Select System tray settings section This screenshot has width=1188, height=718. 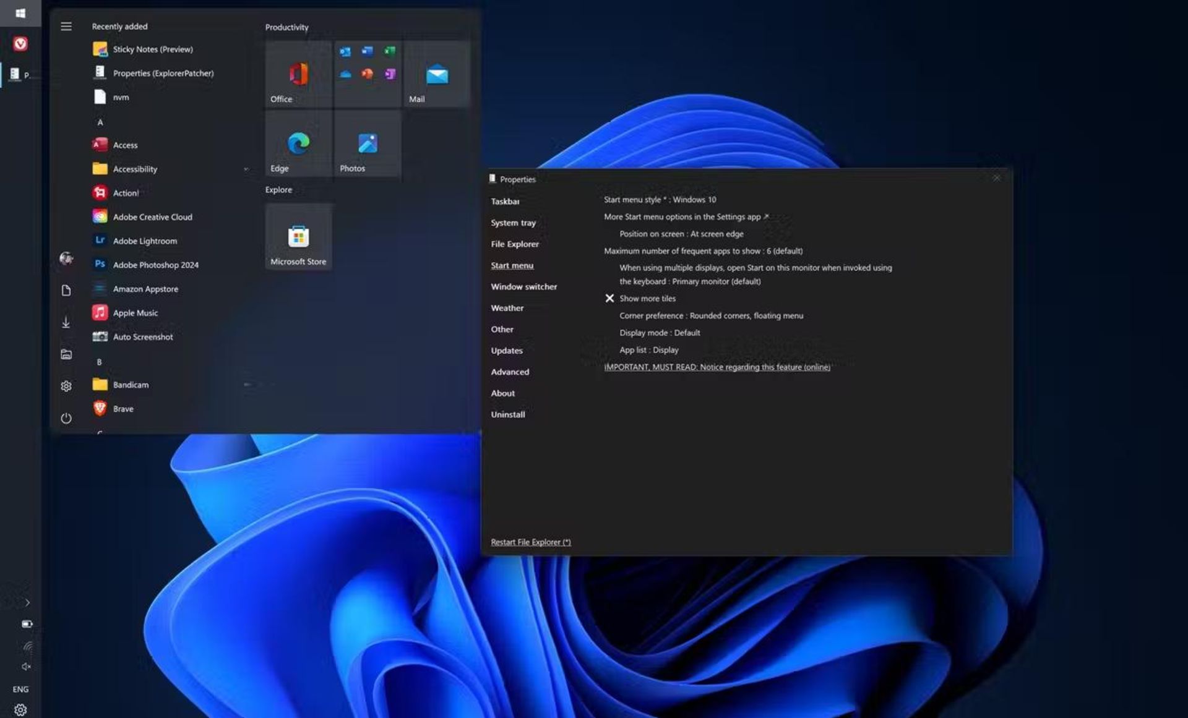[x=514, y=222]
